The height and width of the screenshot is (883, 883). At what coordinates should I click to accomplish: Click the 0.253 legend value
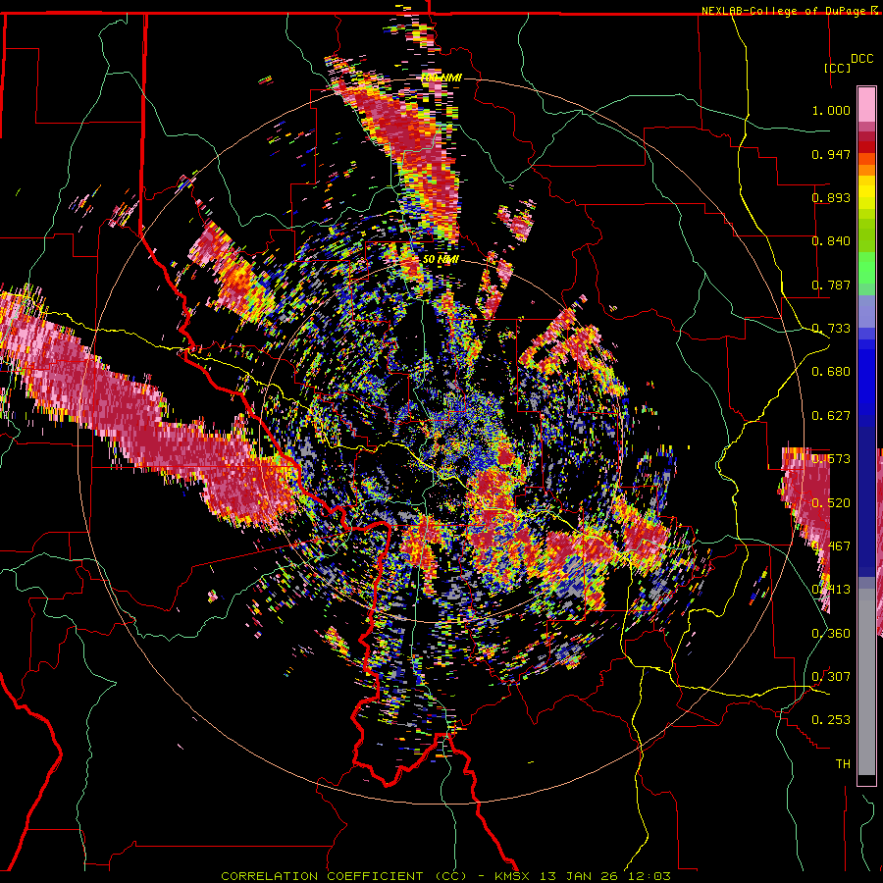tap(831, 720)
